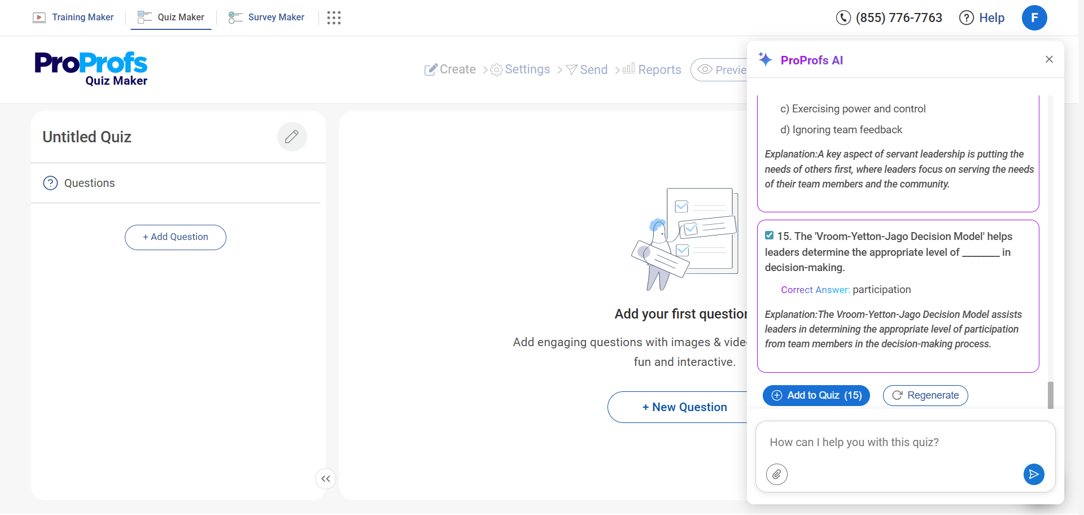
Task: Open the apps grid menu
Action: 334,18
